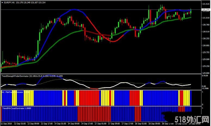Click the 13 Sep 09:00 time label
The width and height of the screenshot is (211, 126).
point(33,124)
